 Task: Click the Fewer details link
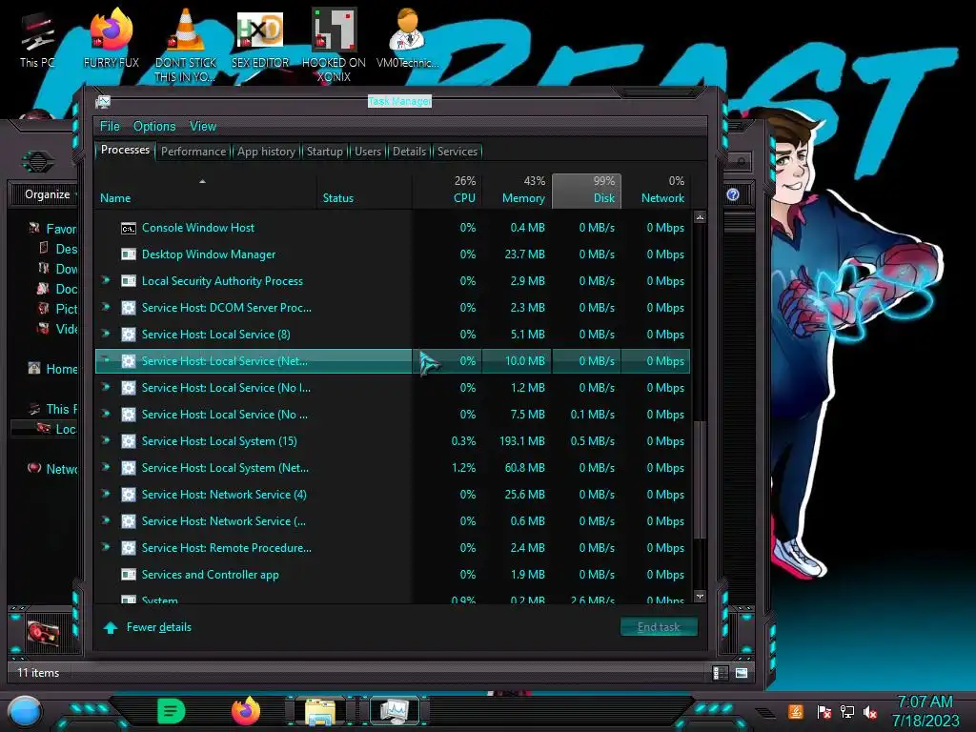159,627
